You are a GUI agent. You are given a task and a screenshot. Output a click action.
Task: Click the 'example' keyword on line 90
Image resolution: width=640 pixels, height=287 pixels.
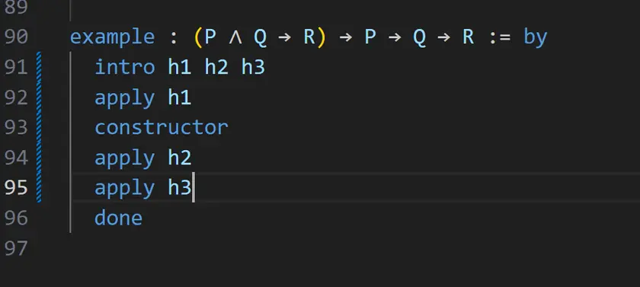[112, 38]
